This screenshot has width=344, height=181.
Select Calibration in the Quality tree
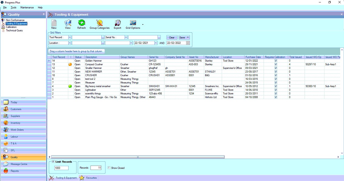click(x=11, y=27)
